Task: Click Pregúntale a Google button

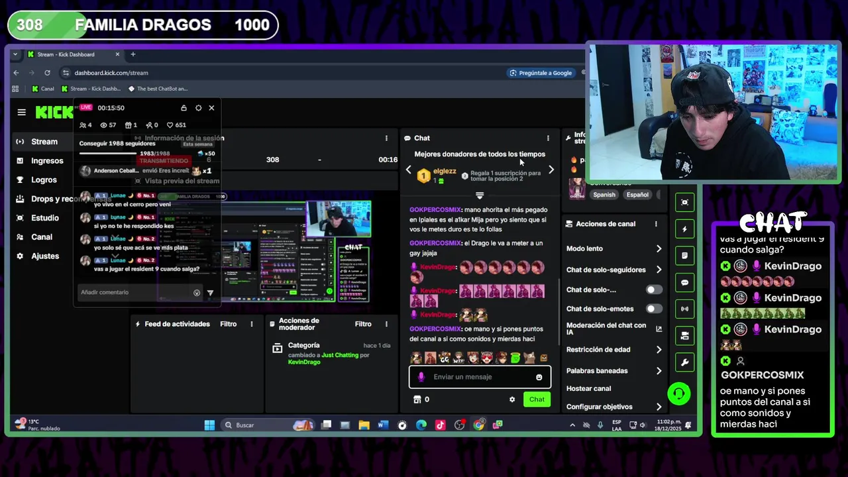Action: [x=541, y=73]
